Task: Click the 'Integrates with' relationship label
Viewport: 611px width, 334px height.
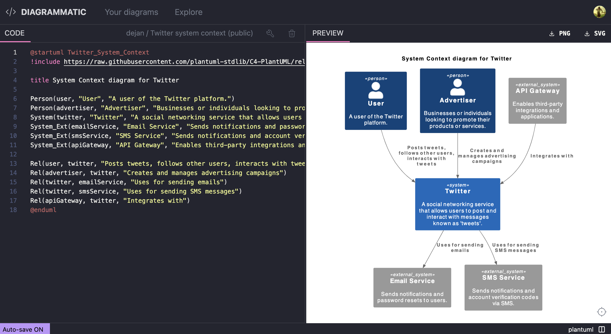Action: (552, 156)
